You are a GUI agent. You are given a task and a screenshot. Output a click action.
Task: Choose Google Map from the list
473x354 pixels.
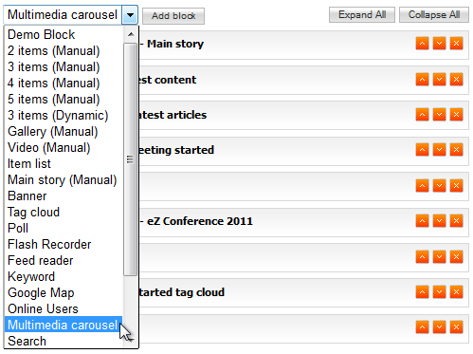tap(41, 292)
